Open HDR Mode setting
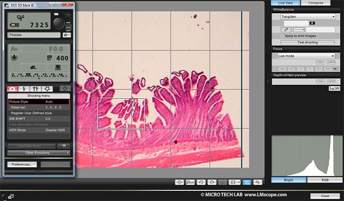The image size is (344, 201). pos(39,130)
